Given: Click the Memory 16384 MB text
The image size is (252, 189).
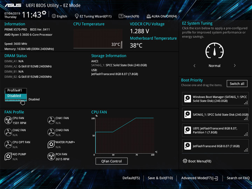Looking at the screenshot, I should (29, 49).
